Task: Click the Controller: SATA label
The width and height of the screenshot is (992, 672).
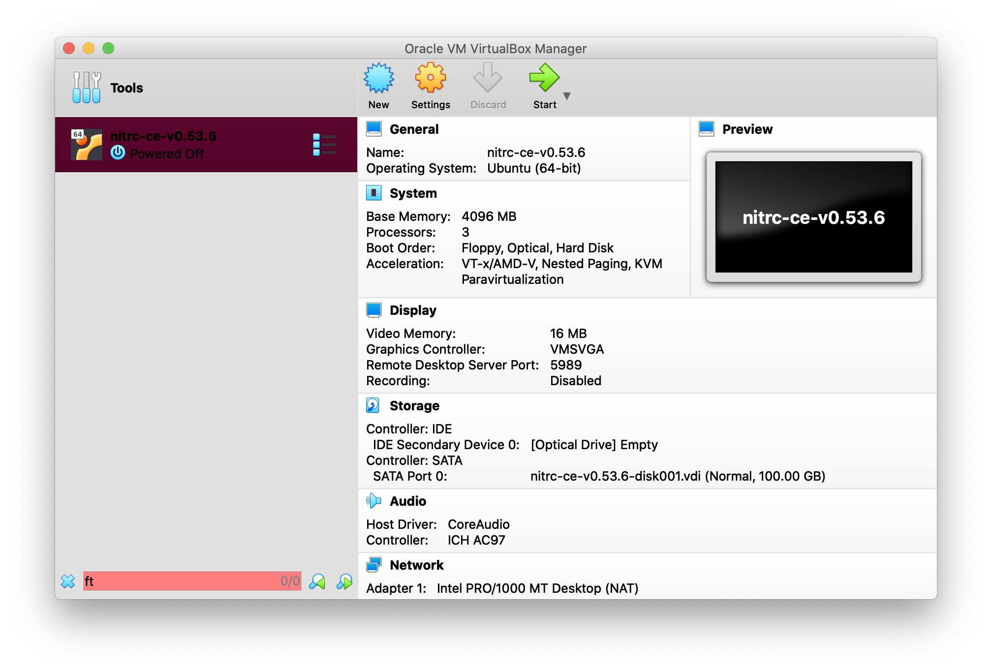Action: (x=414, y=460)
